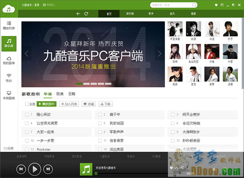Open 本地歌曲 local songs in sidebar

pyautogui.click(x=9, y=96)
